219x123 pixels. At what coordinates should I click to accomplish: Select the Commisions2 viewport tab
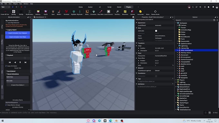point(40,17)
